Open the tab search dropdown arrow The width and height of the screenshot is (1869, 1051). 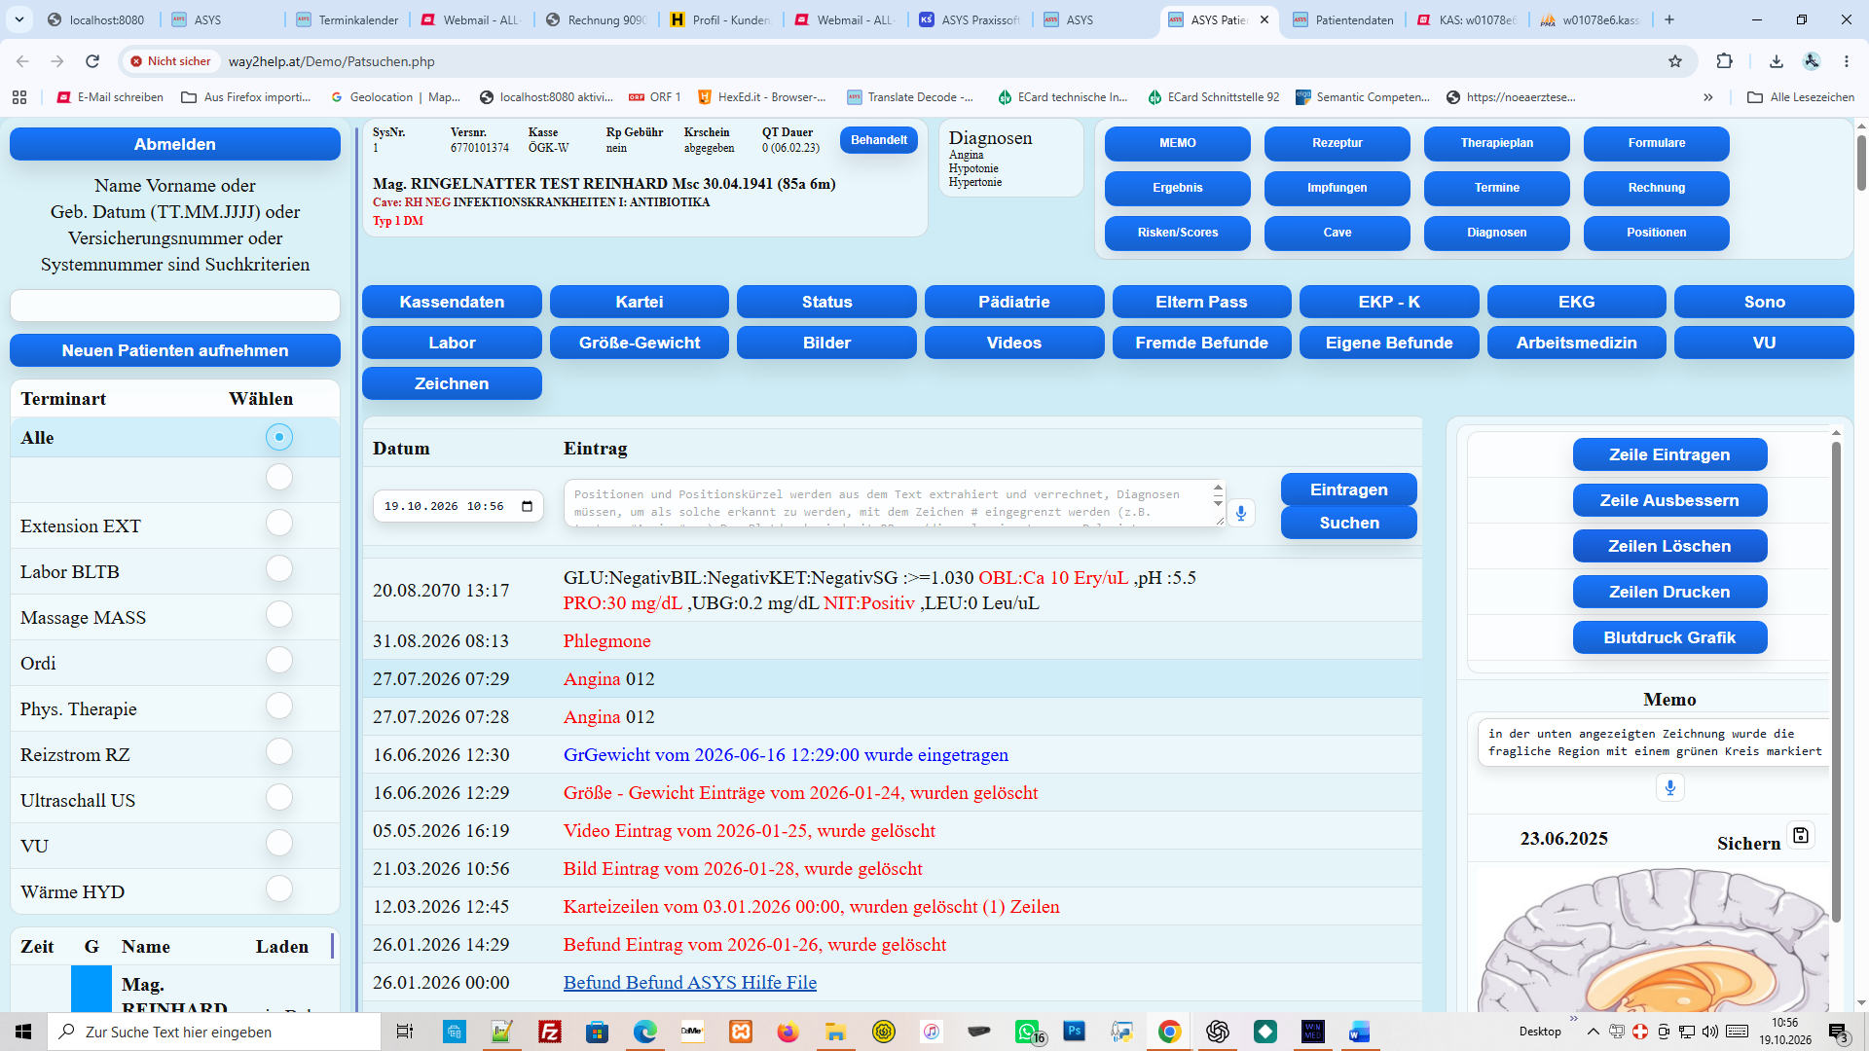(x=19, y=19)
